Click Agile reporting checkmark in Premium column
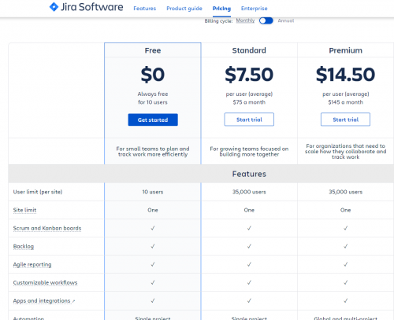 [x=346, y=264]
